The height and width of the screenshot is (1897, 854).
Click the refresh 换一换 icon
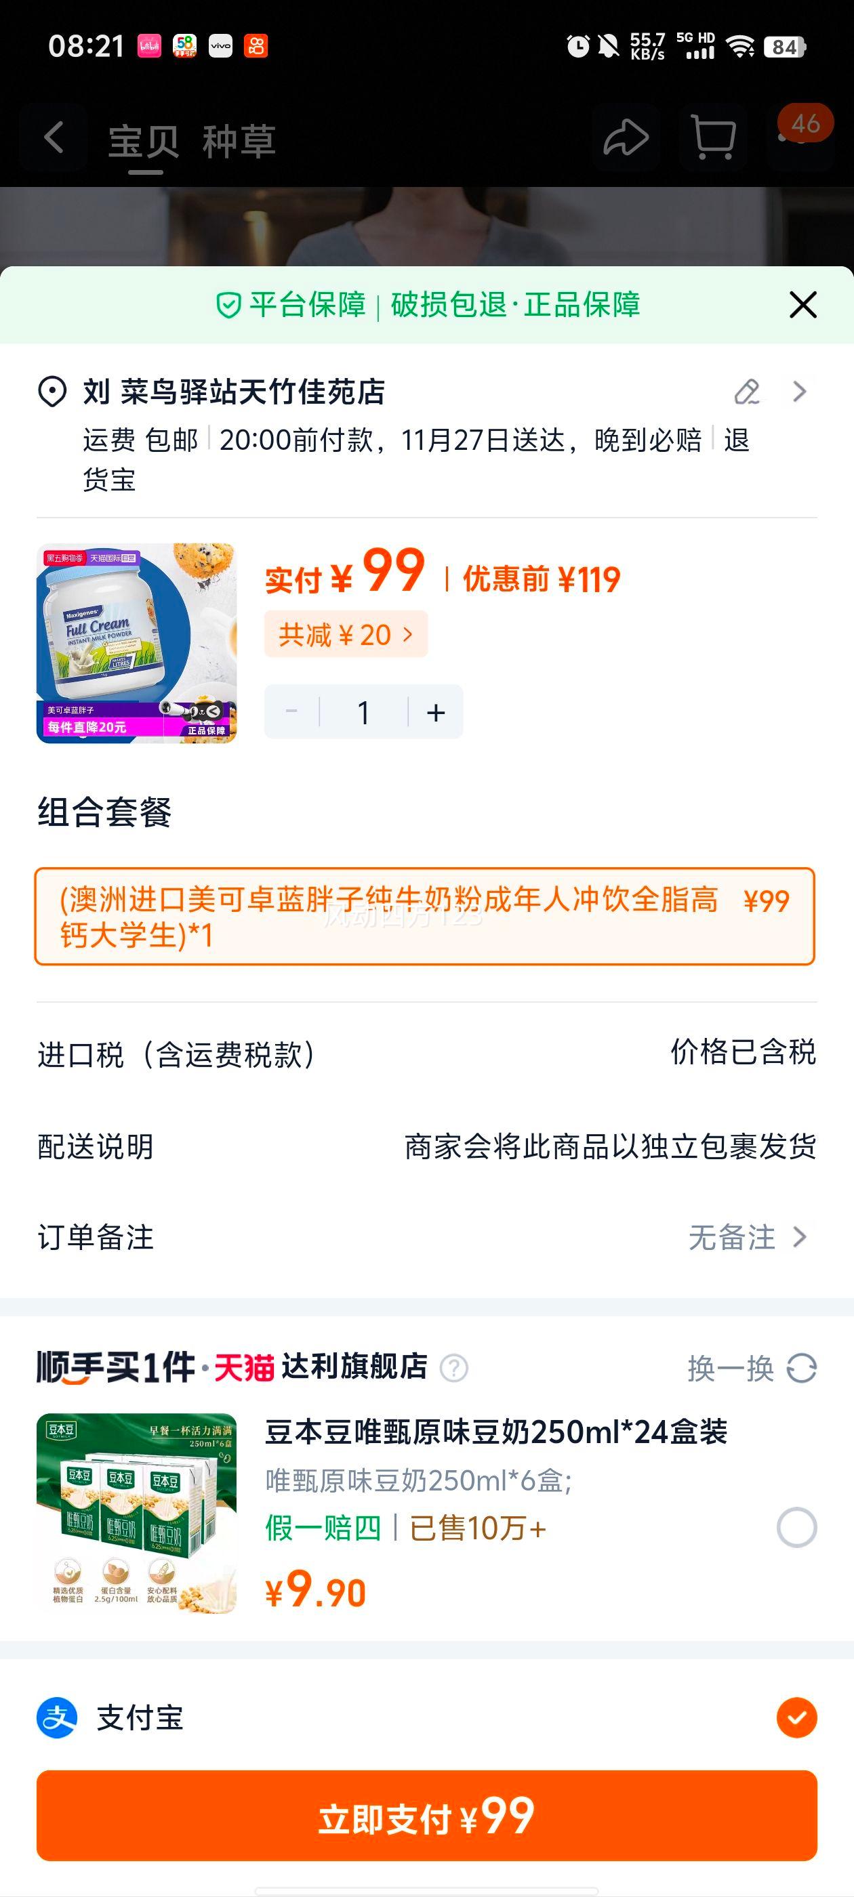pos(802,1369)
